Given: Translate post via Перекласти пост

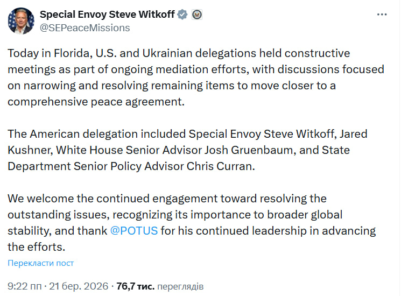Looking at the screenshot, I should (x=41, y=263).
